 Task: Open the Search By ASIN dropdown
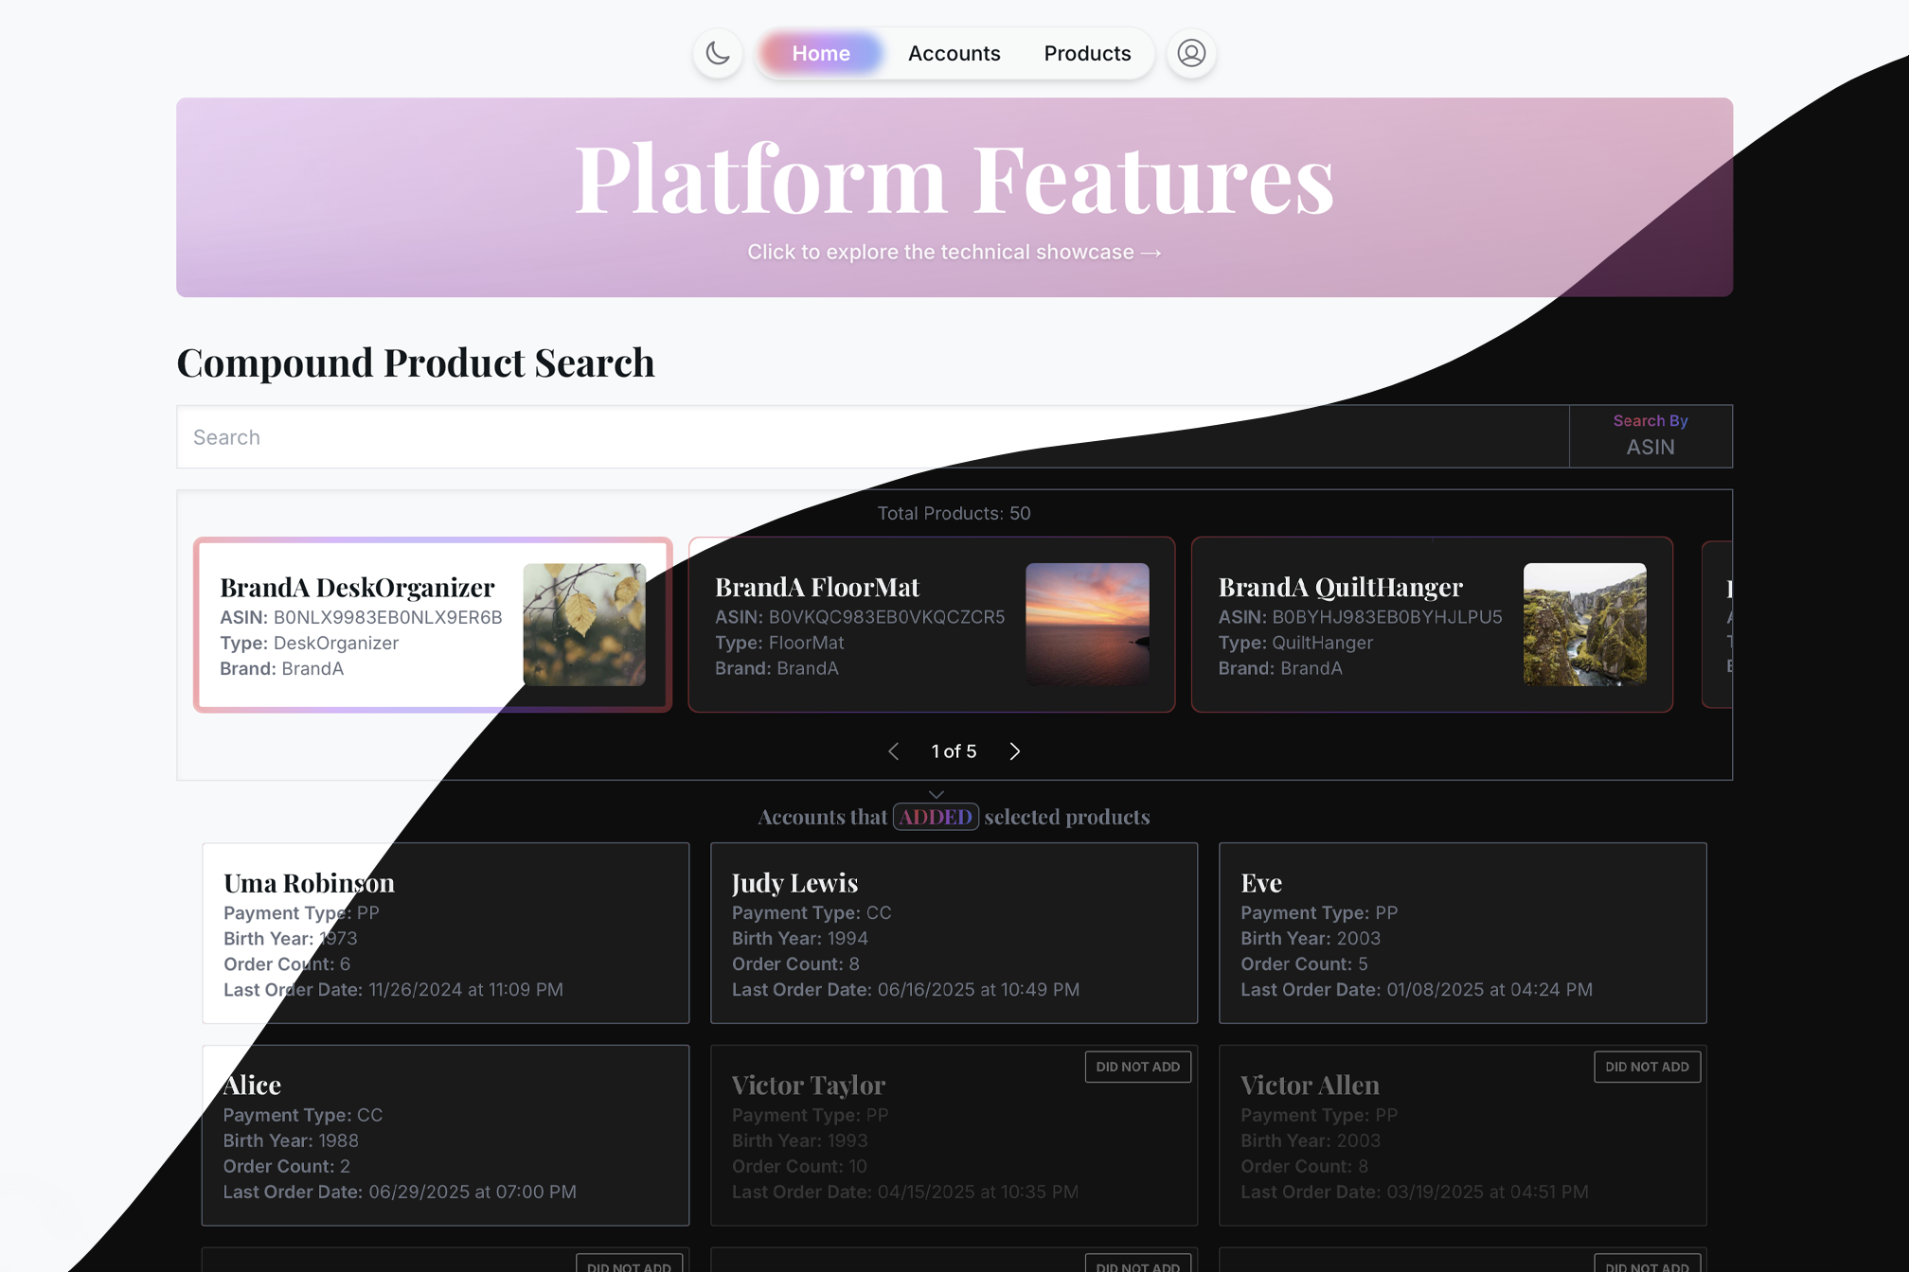[x=1650, y=436]
